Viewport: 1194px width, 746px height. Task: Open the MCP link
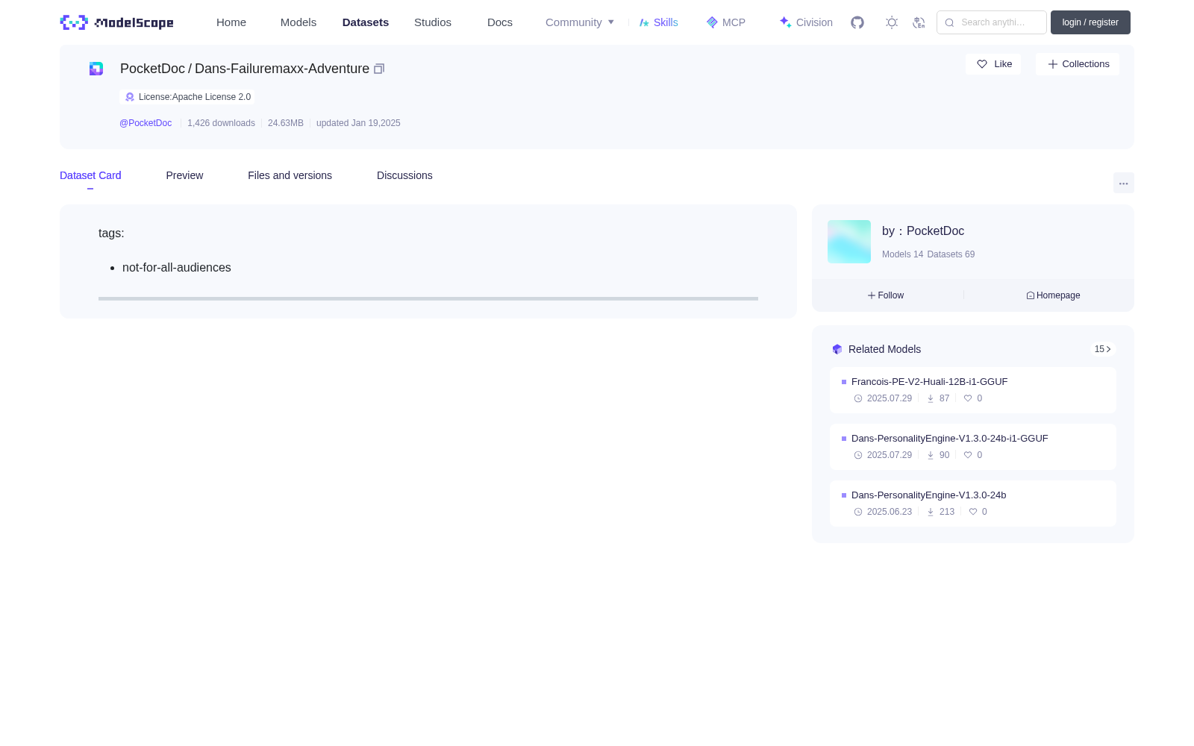726,22
